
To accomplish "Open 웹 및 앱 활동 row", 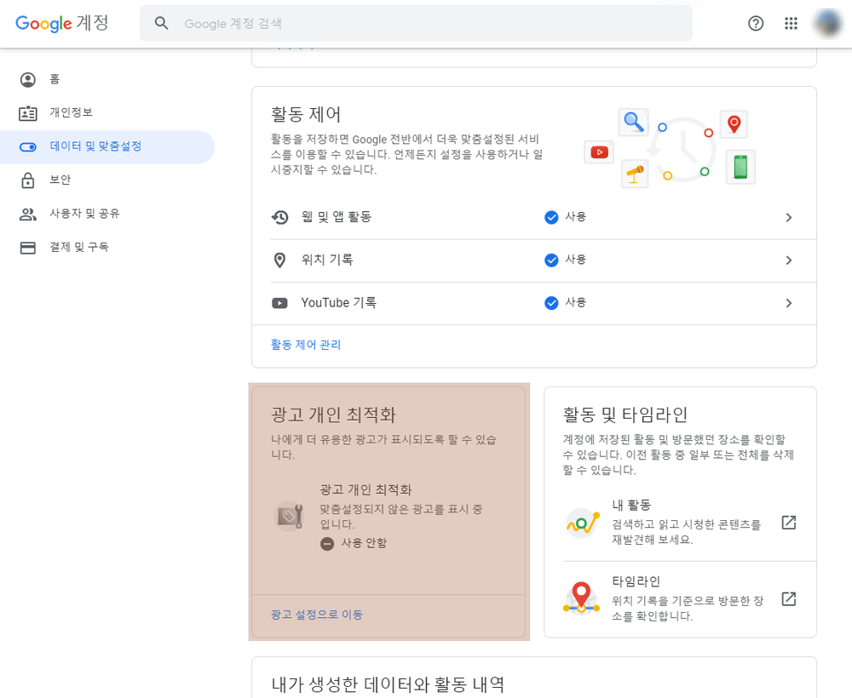I will (x=533, y=217).
